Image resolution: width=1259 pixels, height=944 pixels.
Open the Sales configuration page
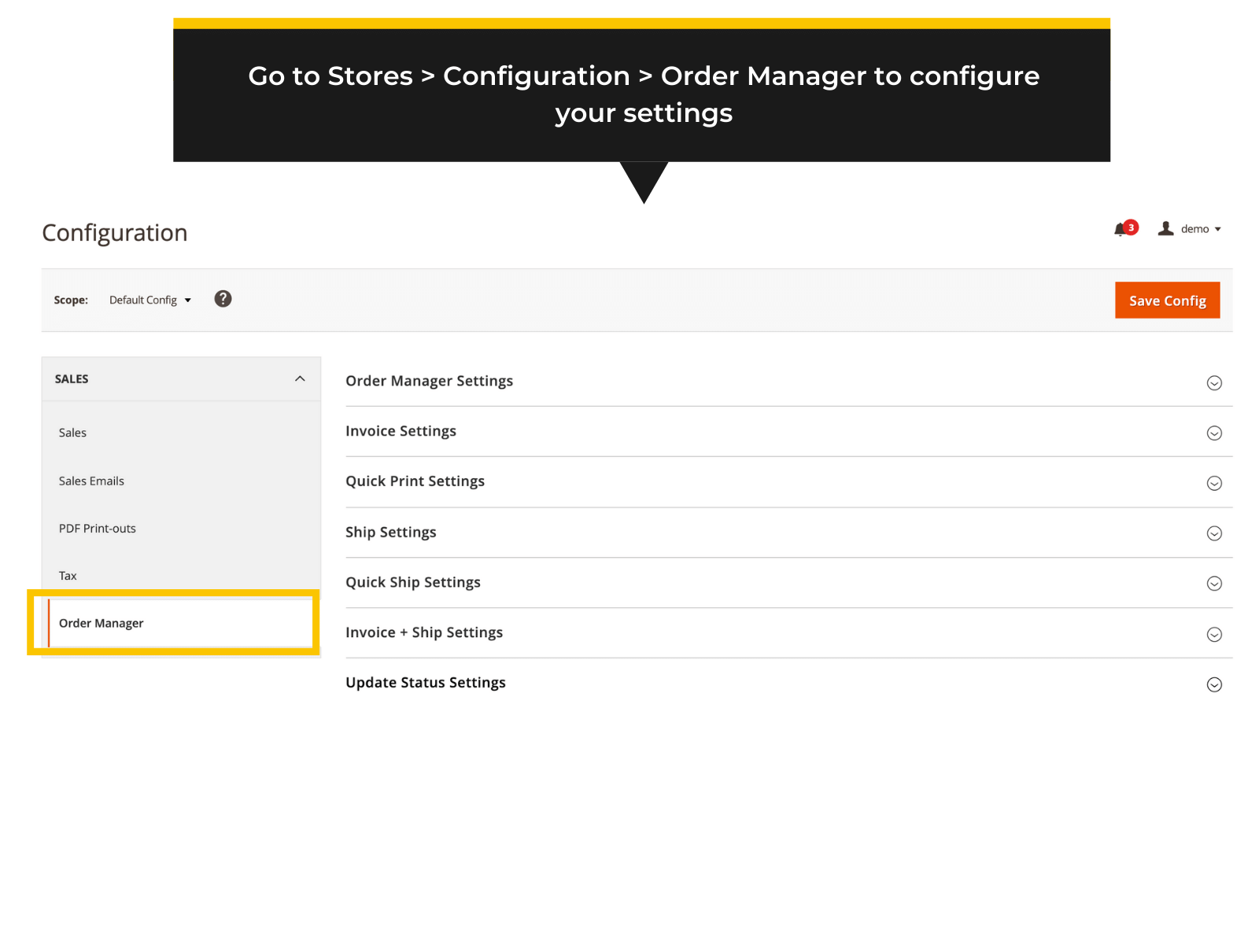tap(72, 432)
